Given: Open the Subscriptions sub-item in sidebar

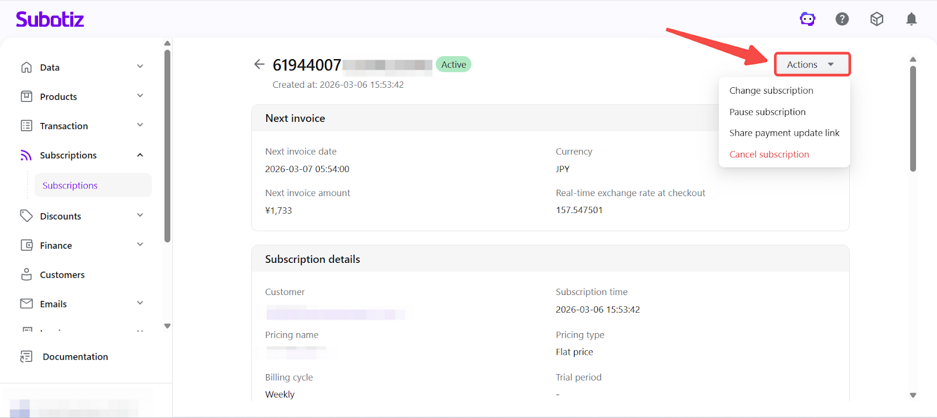Looking at the screenshot, I should tap(70, 186).
